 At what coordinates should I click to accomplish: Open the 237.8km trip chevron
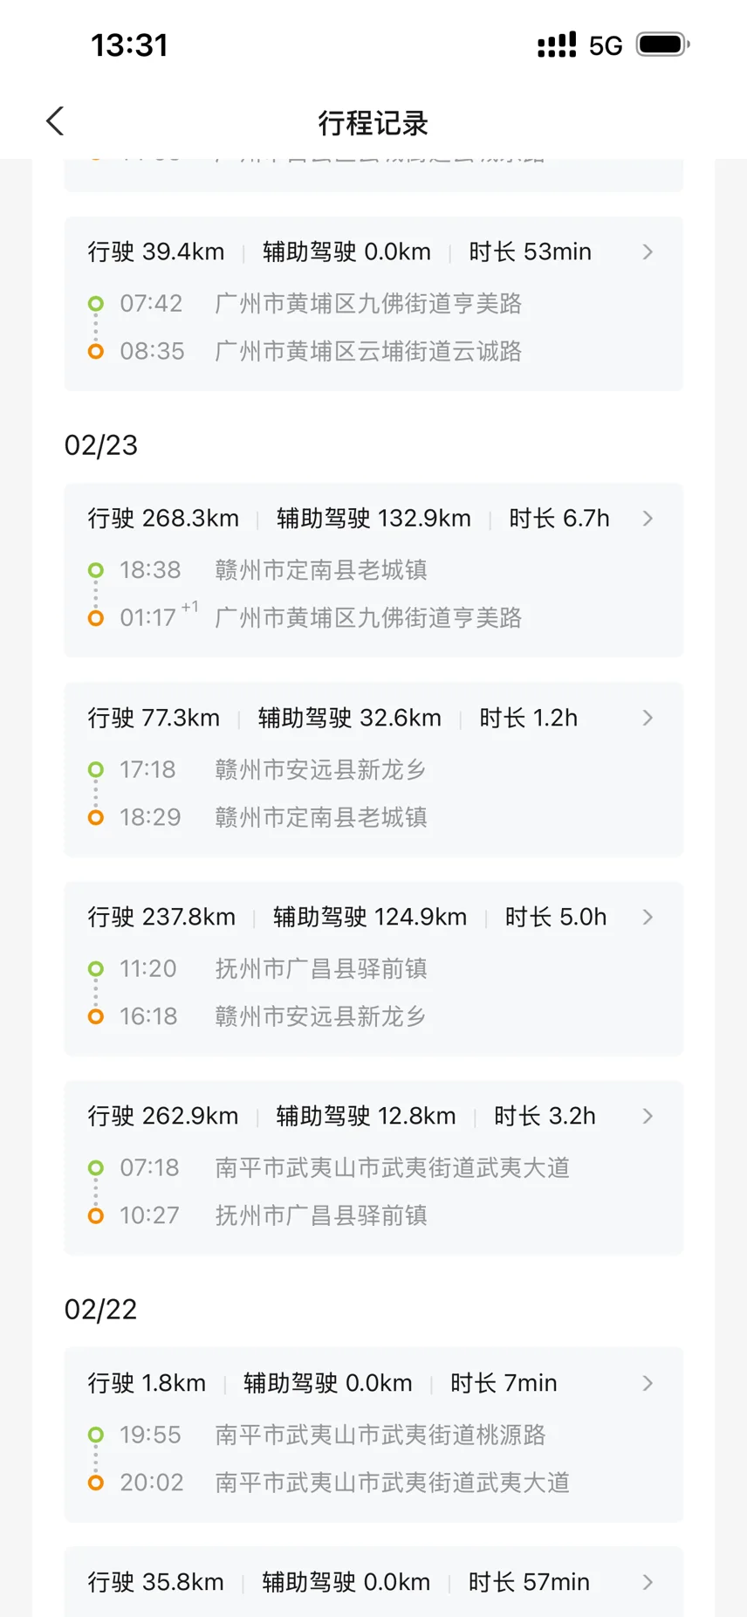648,917
